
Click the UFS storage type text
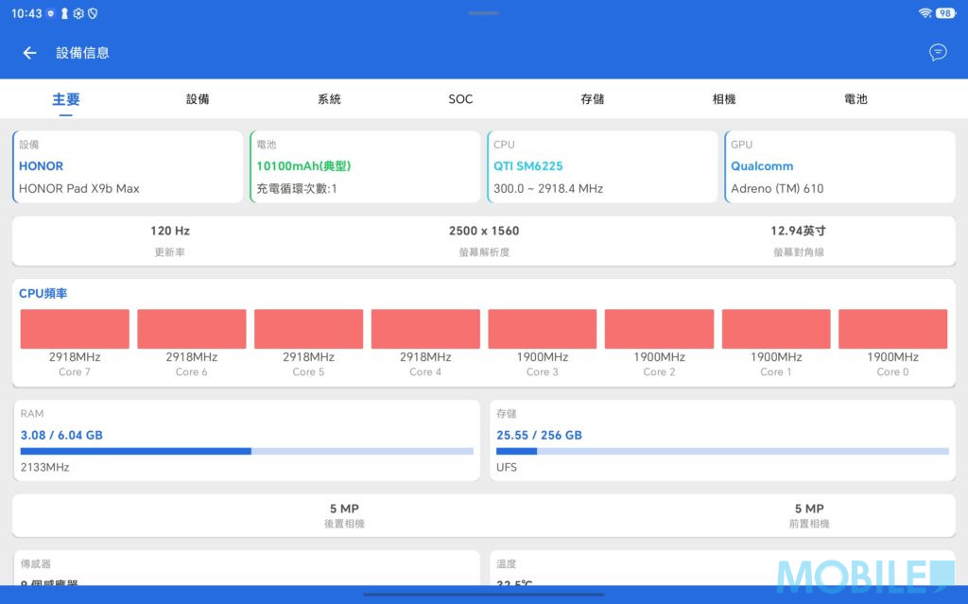click(507, 468)
